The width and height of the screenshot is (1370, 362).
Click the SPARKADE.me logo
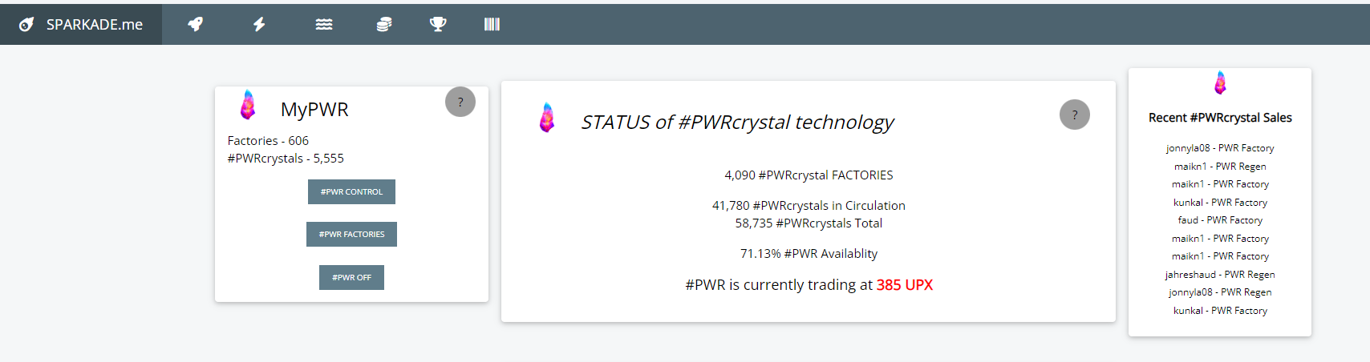click(81, 25)
